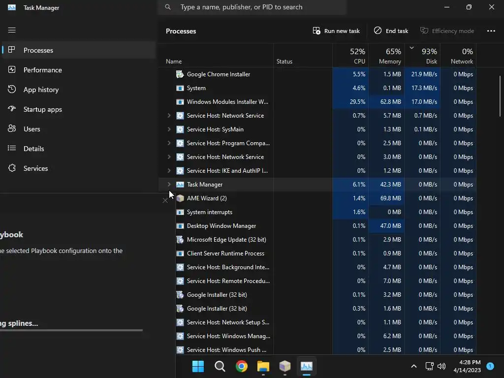Click Windows Modules Installer process icon
The width and height of the screenshot is (504, 378).
[180, 102]
